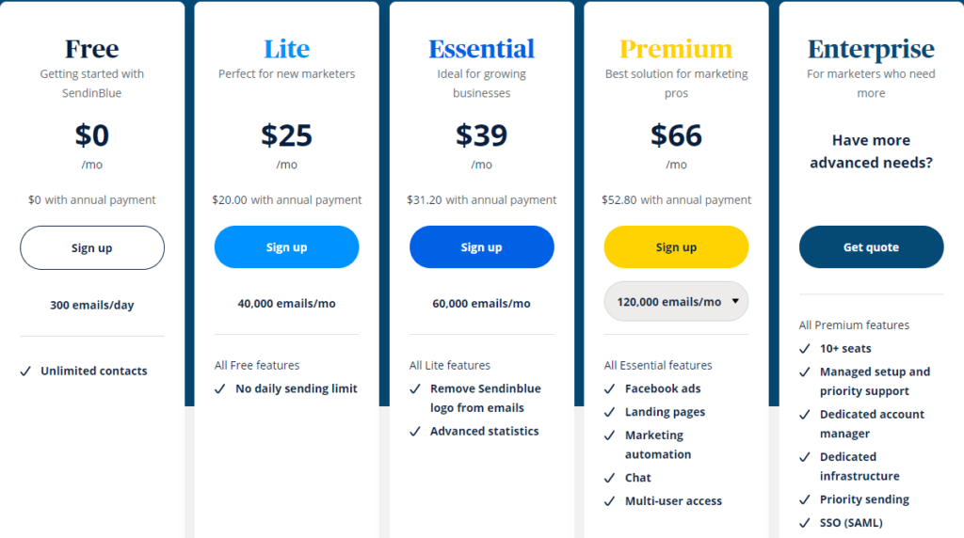Image resolution: width=964 pixels, height=538 pixels.
Task: Request an Enterprise quote with Get quote
Action: point(871,247)
